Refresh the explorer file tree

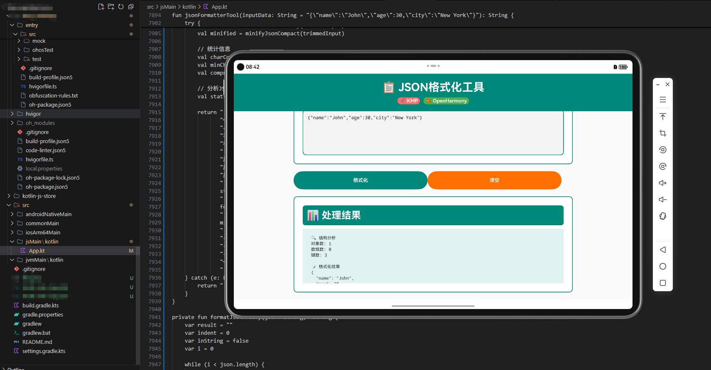(x=121, y=7)
